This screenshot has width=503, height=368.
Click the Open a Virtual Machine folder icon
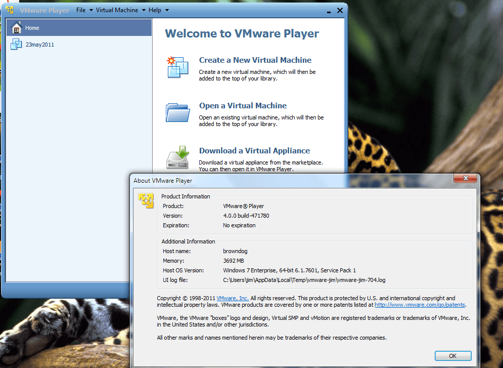click(x=177, y=112)
